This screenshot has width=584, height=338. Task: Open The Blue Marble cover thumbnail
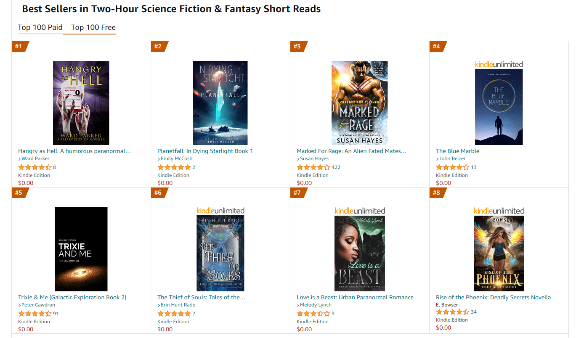click(x=499, y=107)
